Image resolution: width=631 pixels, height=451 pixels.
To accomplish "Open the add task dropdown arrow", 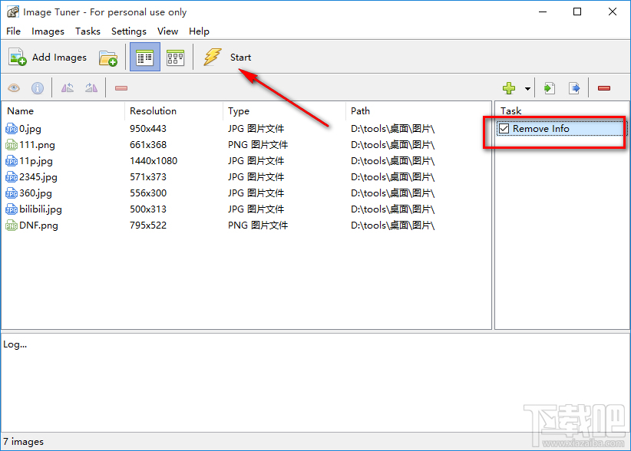I will click(x=527, y=88).
